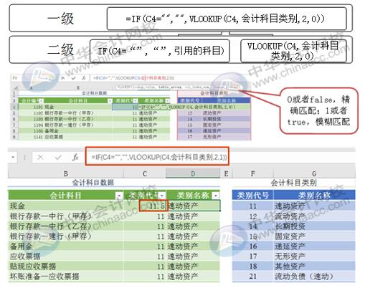Click the 二级 IF(C4= box
Viewport: 365px width, 288px height.
click(160, 51)
